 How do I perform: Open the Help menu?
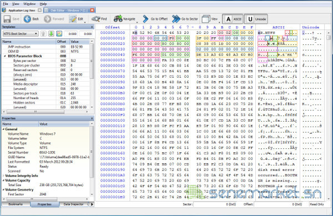pos(43,4)
